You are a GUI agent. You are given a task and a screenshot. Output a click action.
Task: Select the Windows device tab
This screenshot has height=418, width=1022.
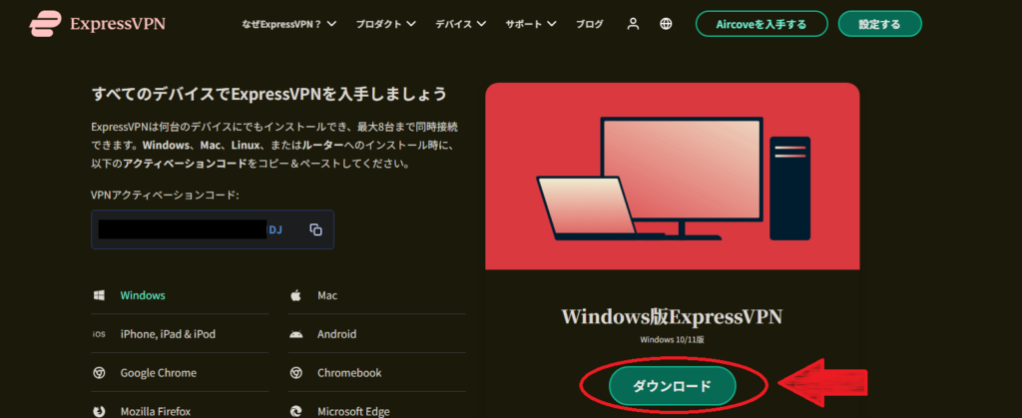180,295
